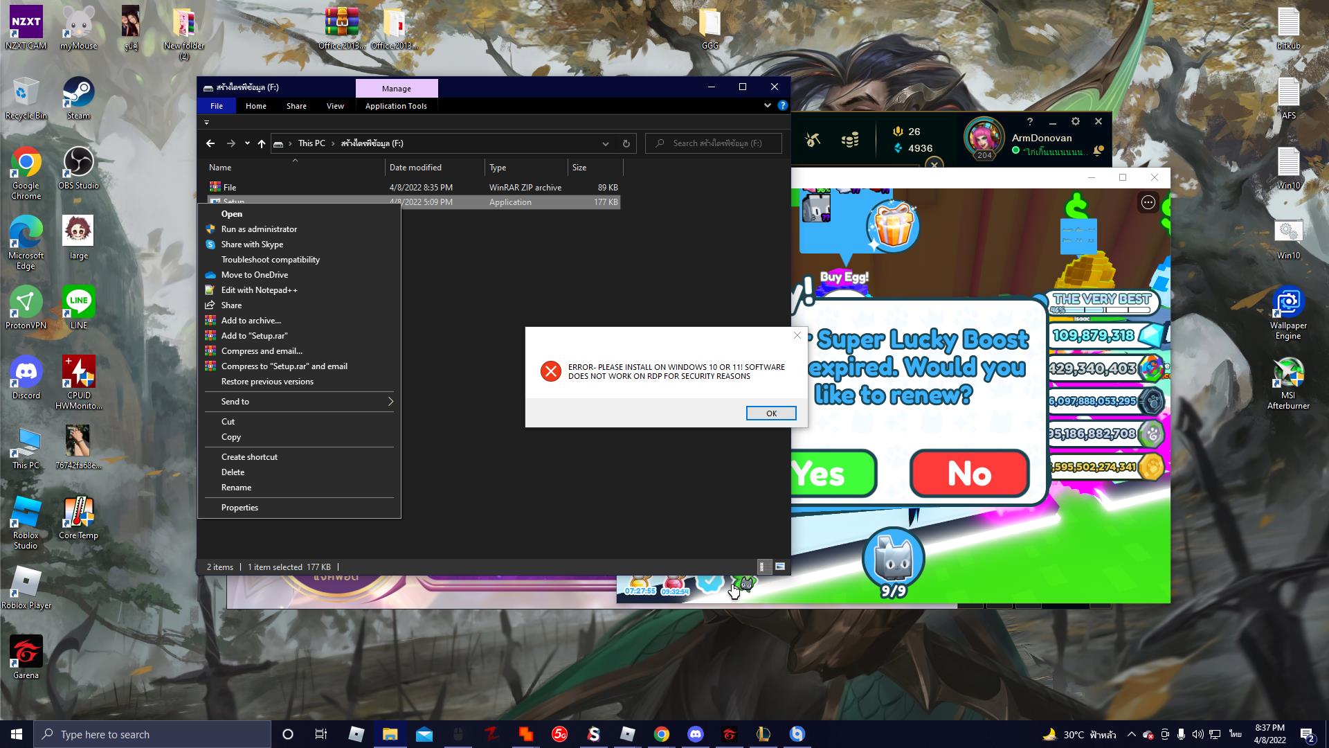Expand the Explorer ribbon chevron
Screen dimensions: 1329x748
(767, 105)
